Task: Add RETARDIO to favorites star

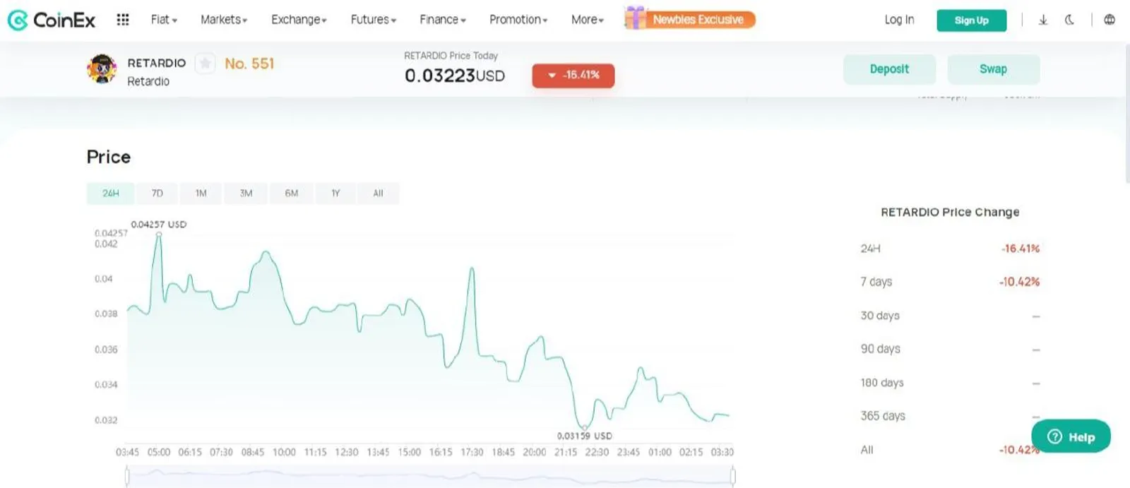Action: tap(205, 64)
